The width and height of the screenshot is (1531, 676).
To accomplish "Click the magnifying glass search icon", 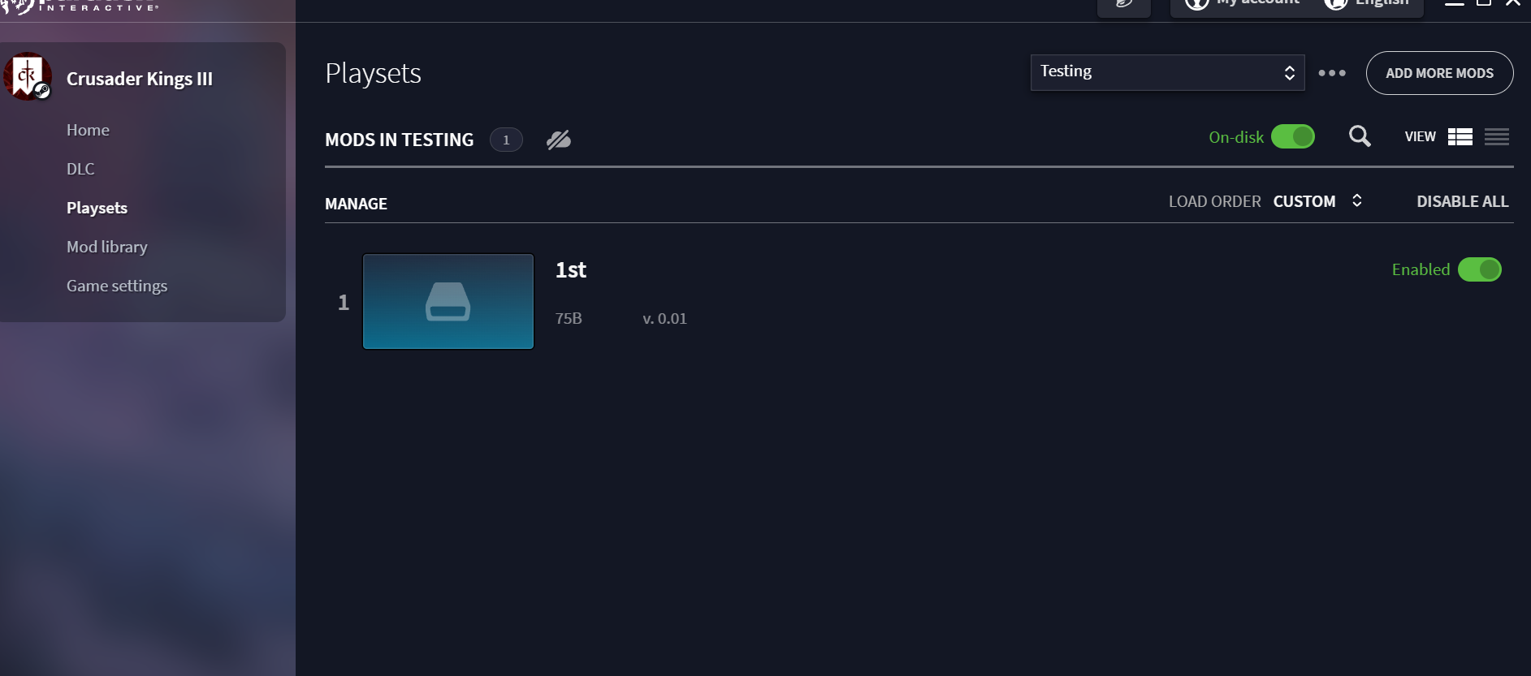I will pos(1360,136).
